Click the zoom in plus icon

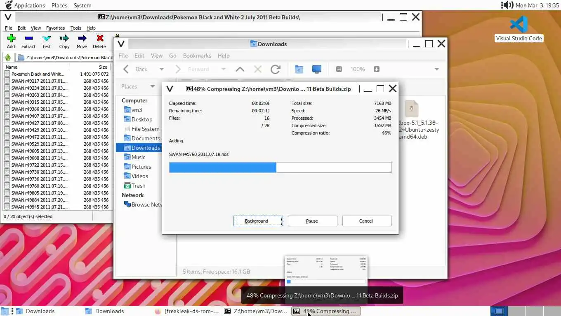377,69
